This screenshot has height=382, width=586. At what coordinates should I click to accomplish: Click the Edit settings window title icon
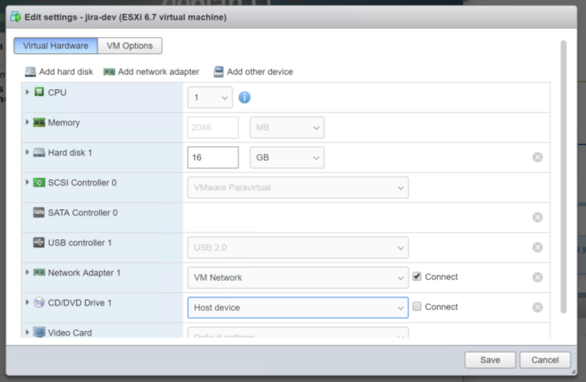pos(15,17)
